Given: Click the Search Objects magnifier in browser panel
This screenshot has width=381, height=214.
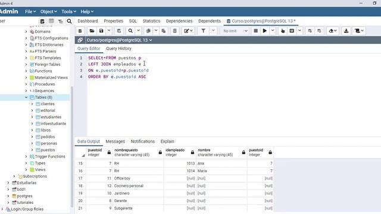Looking at the screenshot, I should point(69,21).
